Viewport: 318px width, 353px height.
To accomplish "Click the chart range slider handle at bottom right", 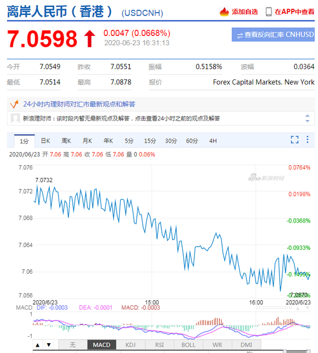I will (308, 351).
